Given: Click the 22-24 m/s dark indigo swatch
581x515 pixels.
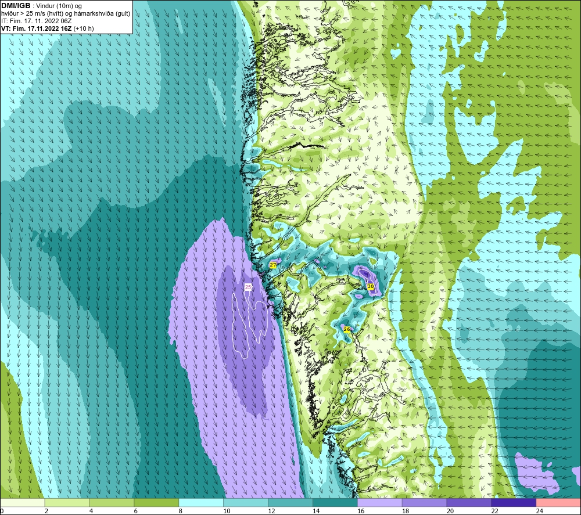Looking at the screenshot, I should 514,502.
